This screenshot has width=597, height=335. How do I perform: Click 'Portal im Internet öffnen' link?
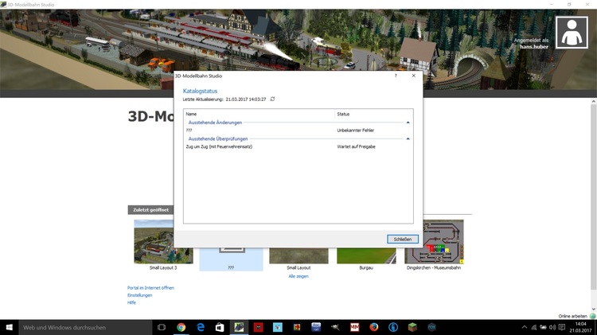click(150, 288)
